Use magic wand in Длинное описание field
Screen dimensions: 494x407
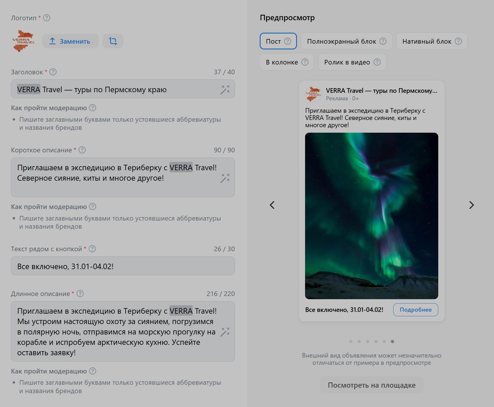coord(225,332)
